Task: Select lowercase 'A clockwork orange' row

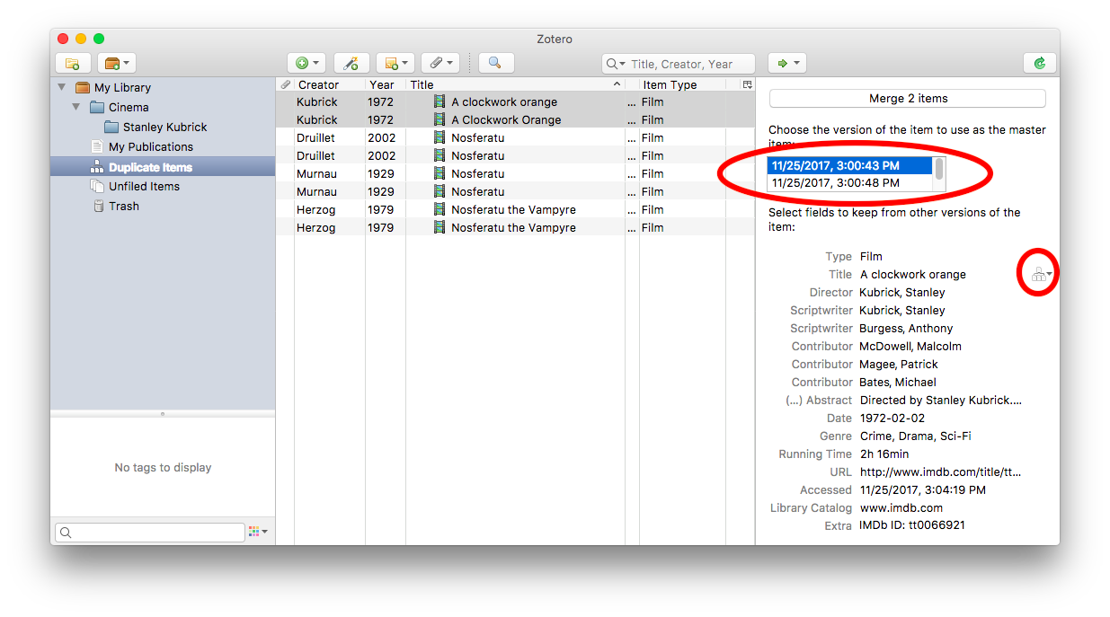Action: (515, 101)
